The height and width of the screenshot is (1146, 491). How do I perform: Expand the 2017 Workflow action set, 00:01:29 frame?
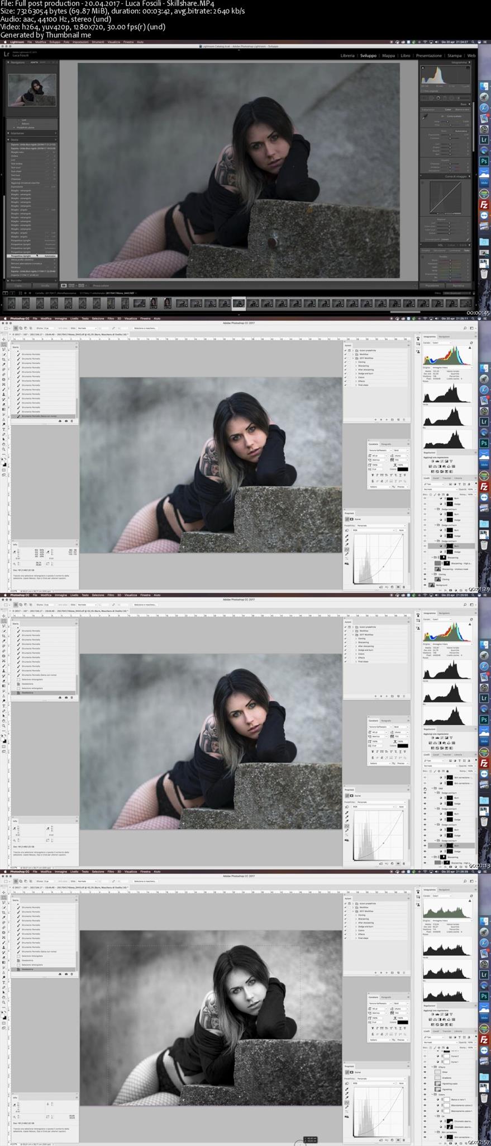[353, 358]
